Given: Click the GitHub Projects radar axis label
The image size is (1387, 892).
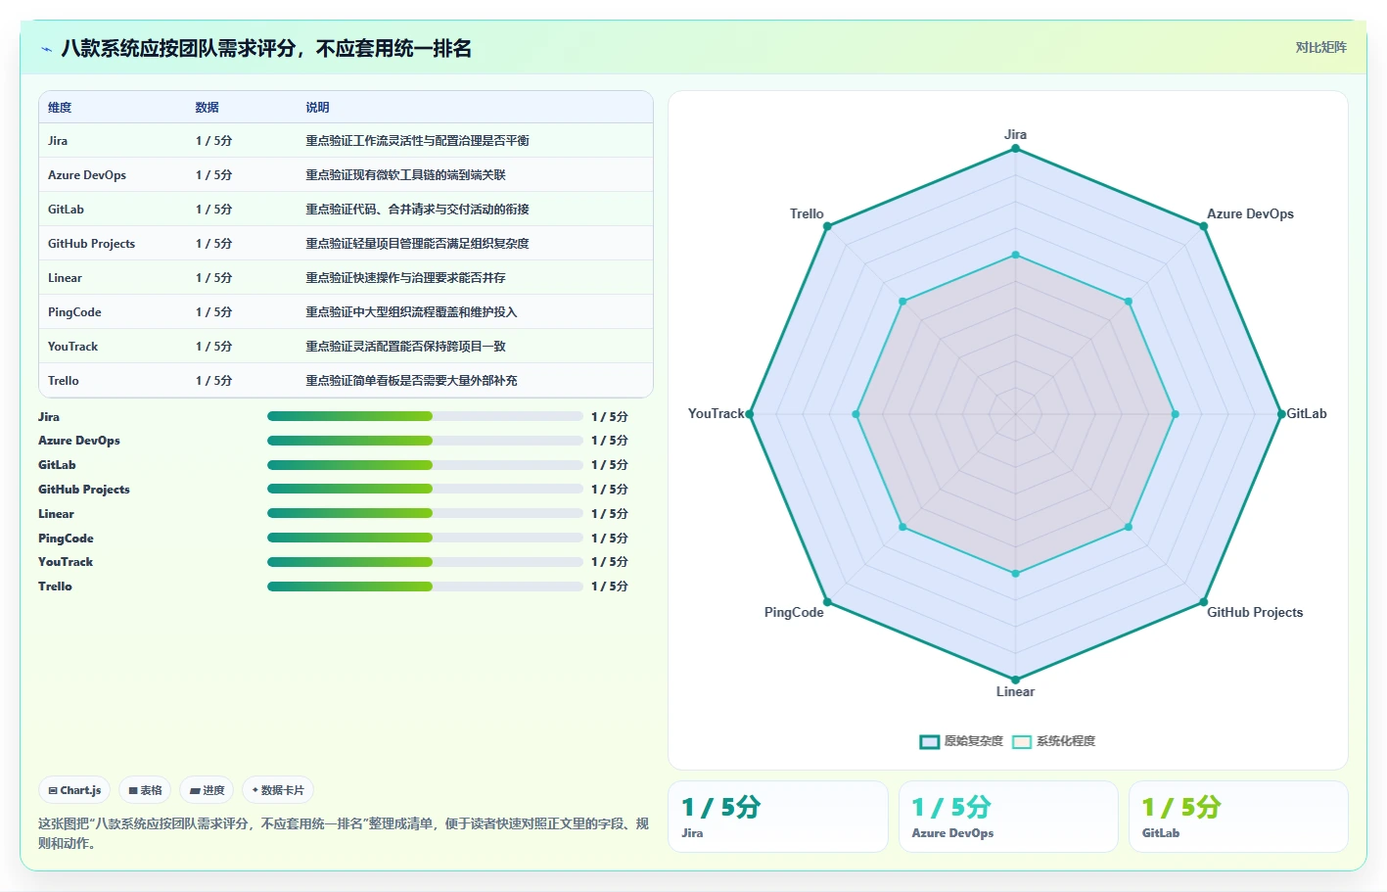Looking at the screenshot, I should (1255, 613).
